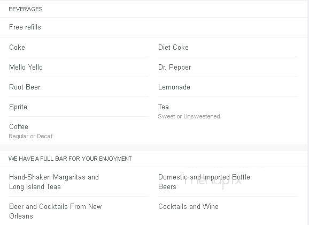Click the Coffee item
The height and width of the screenshot is (225, 309).
coord(19,126)
